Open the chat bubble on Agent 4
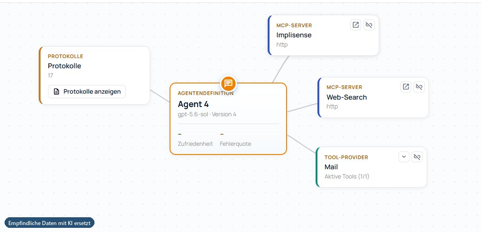This screenshot has height=232, width=481. (228, 83)
